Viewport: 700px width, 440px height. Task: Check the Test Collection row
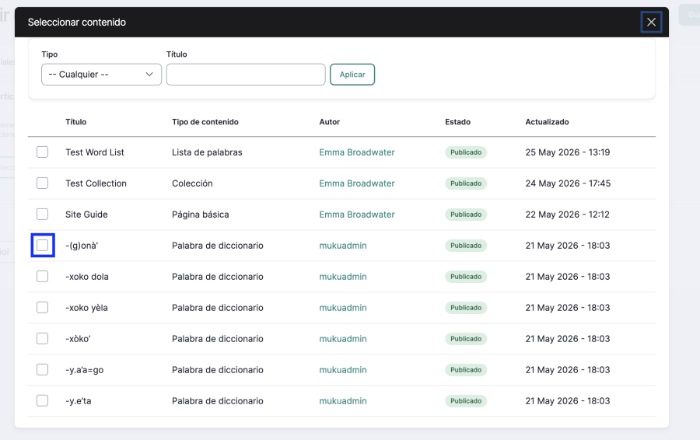pyautogui.click(x=43, y=183)
